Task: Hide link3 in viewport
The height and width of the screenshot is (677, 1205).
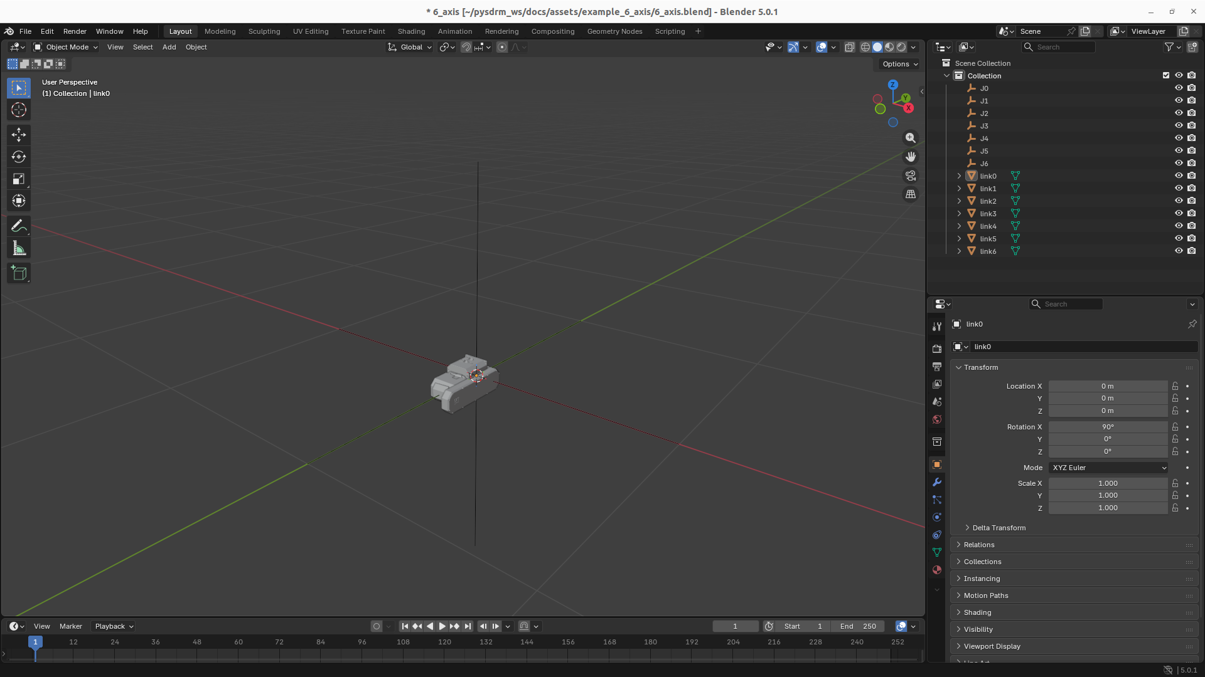Action: 1179,213
